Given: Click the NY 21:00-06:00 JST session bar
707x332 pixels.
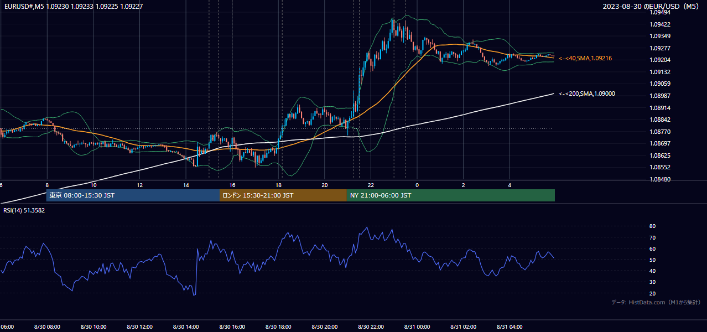Looking at the screenshot, I should tap(451, 195).
